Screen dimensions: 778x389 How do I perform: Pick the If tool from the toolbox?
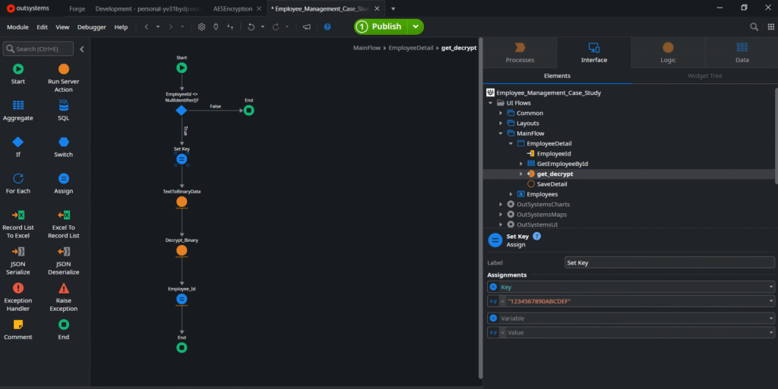[18, 146]
